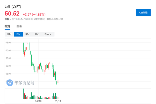
Task: Switch chart to 周K weekly view
Action: 27,34
